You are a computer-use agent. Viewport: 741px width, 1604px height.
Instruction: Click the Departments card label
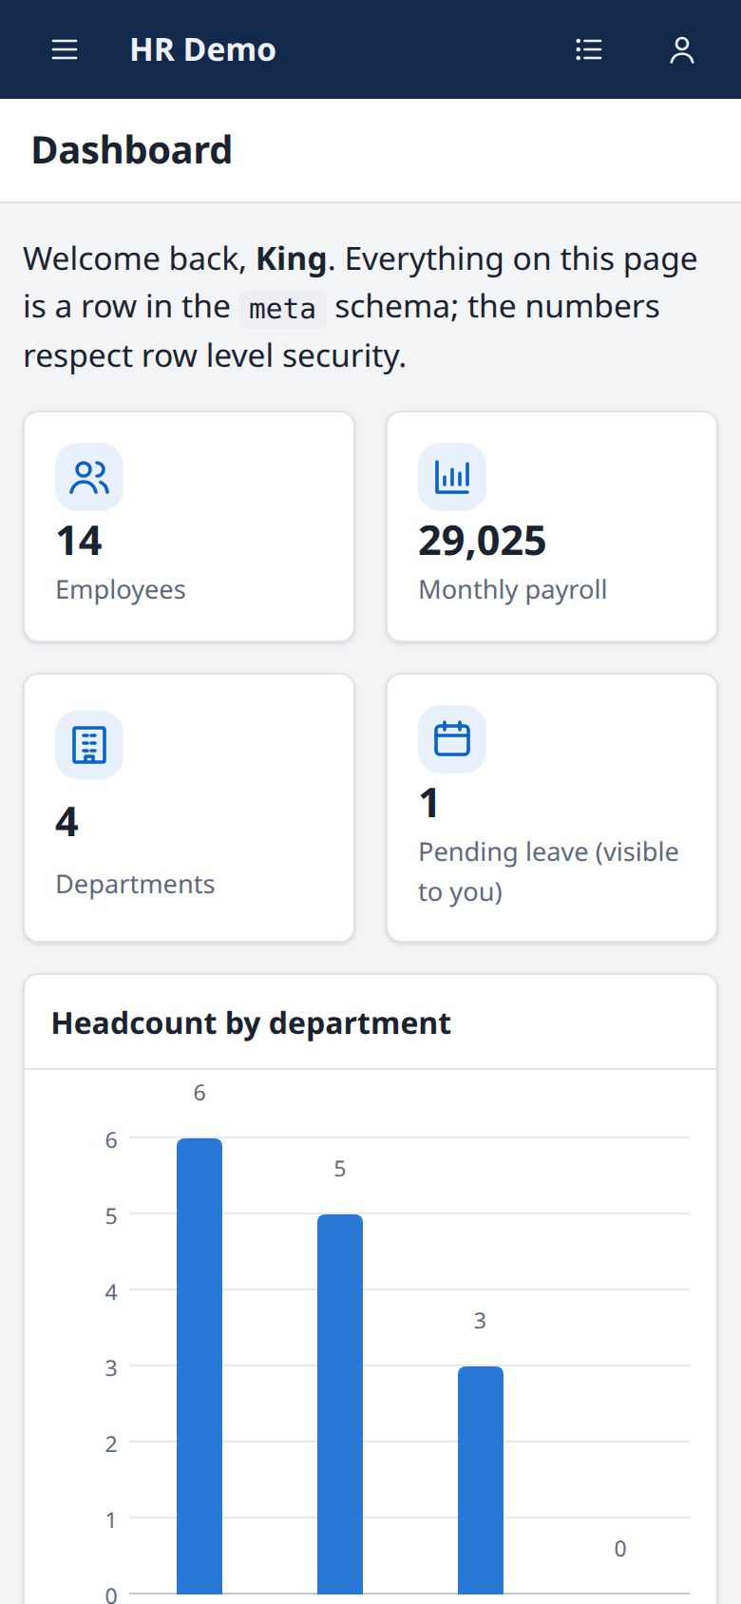(x=135, y=885)
